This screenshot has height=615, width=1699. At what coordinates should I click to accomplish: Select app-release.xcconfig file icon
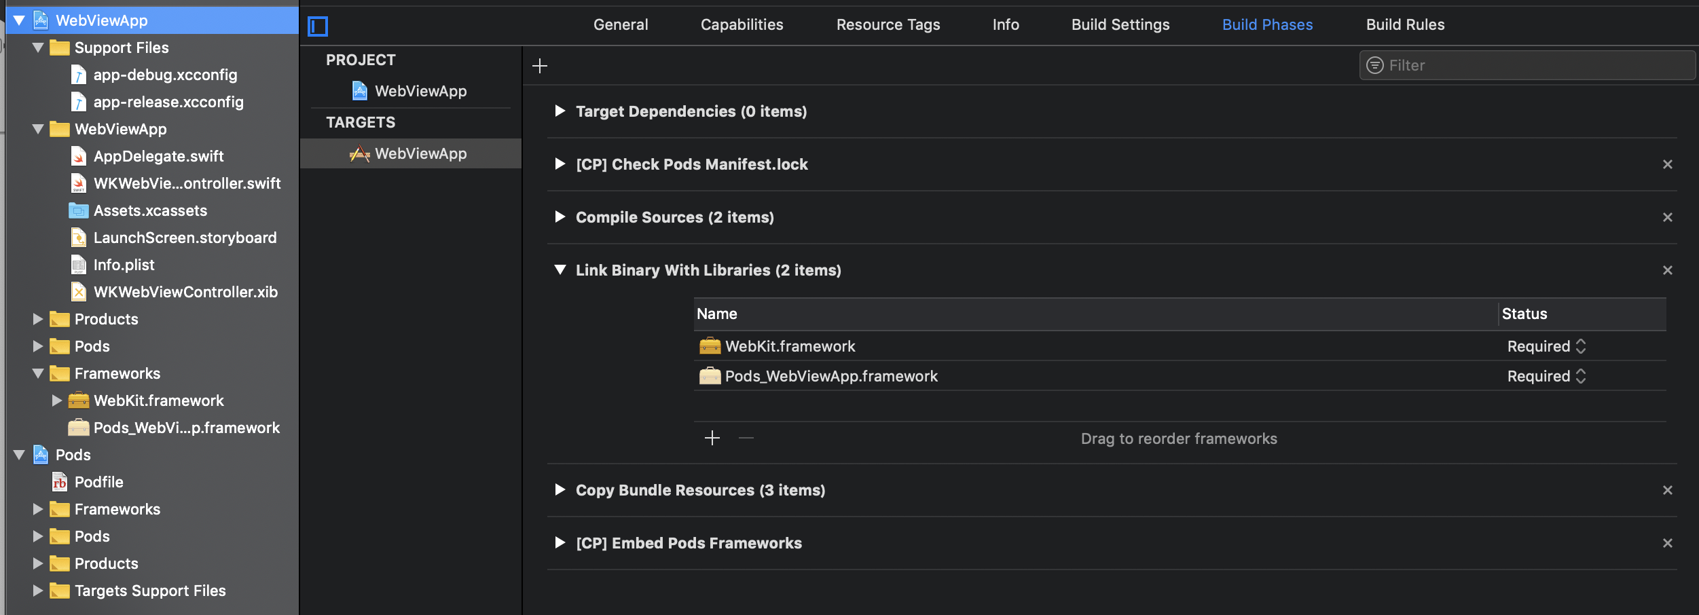tap(79, 102)
